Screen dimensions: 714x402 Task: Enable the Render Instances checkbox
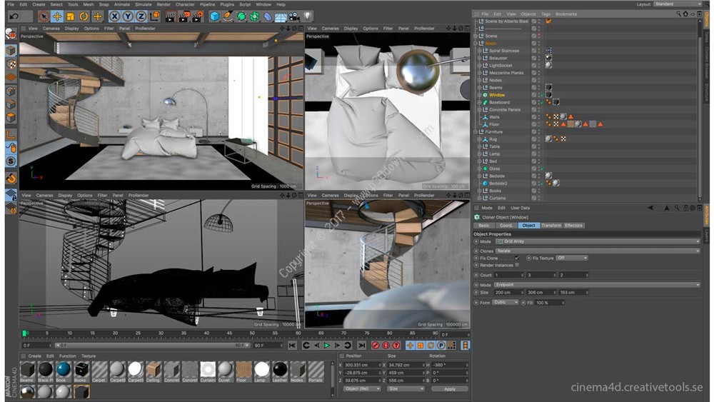[517, 265]
